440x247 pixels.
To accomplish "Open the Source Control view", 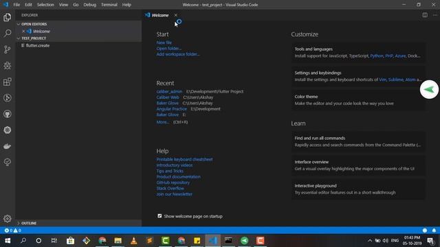I will pos(8,49).
